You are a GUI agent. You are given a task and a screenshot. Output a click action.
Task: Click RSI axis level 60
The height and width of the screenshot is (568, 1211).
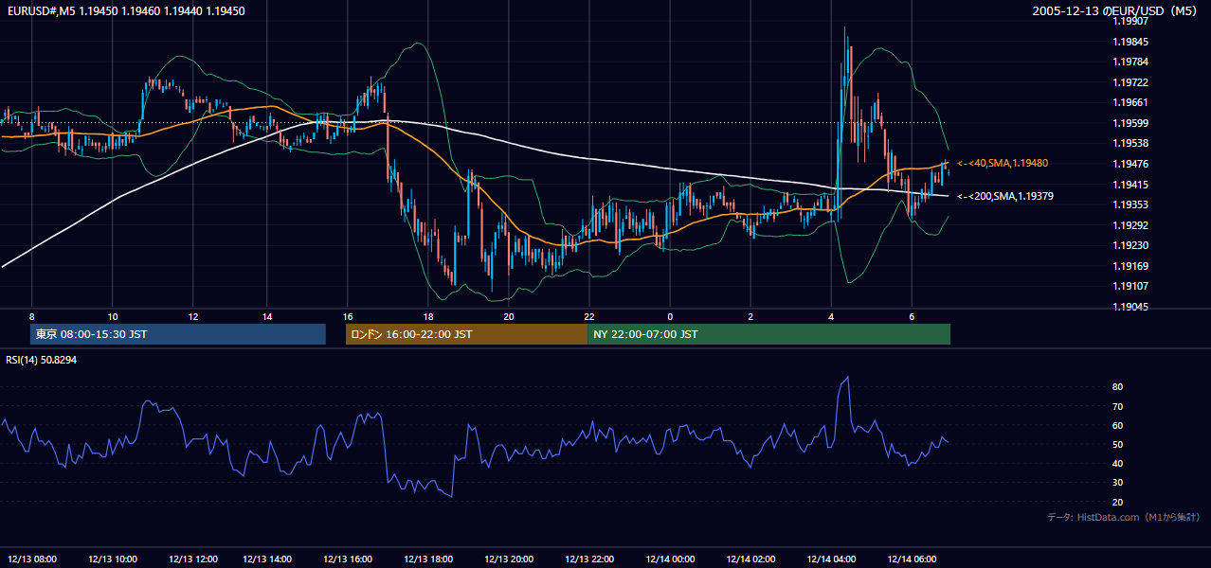click(x=1118, y=425)
